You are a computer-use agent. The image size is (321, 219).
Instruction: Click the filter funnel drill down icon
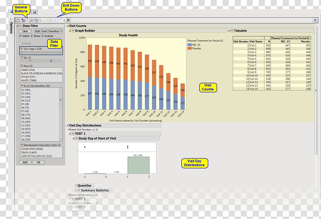[x=61, y=20]
